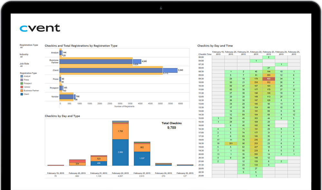Screen dimensions: 322x190
Task: Click the Cvent logo
Action: 40,28
